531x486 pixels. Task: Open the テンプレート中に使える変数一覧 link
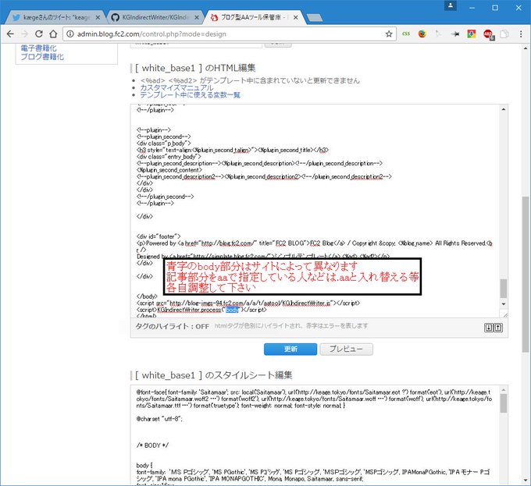(191, 95)
